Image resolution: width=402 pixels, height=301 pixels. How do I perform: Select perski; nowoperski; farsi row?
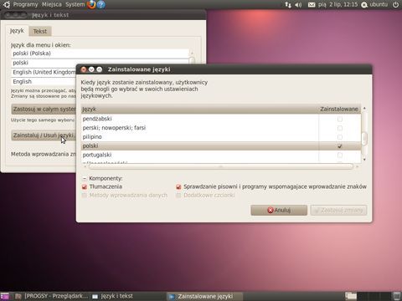tap(221, 128)
